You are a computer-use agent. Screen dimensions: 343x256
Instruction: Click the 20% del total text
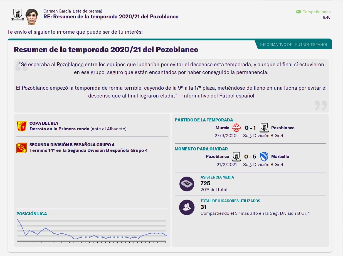tap(214, 190)
